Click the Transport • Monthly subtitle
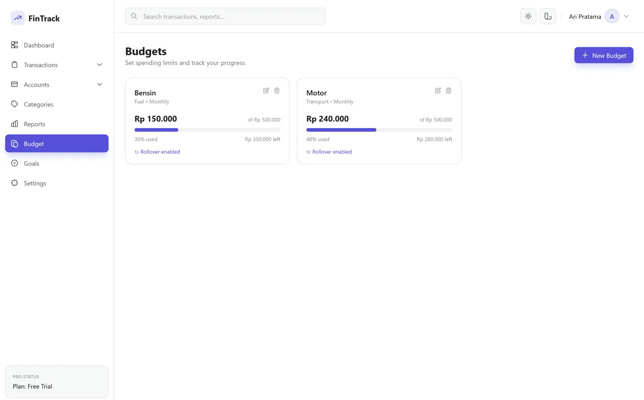The width and height of the screenshot is (644, 400). click(x=330, y=102)
